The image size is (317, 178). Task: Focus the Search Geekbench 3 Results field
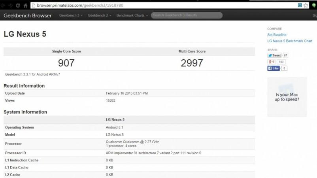point(187,15)
